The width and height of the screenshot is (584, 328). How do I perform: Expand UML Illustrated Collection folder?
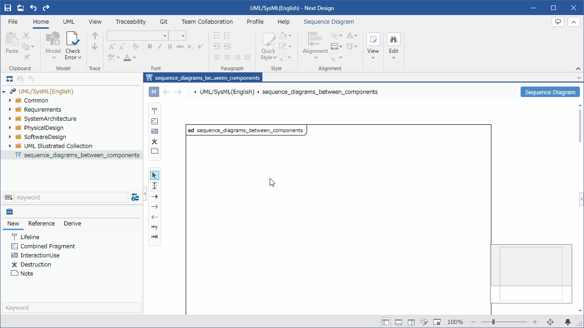(10, 146)
